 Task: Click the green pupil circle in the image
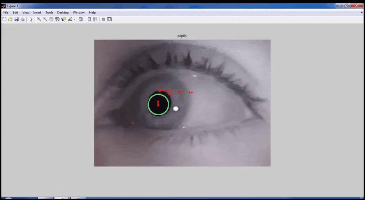click(x=148, y=104)
